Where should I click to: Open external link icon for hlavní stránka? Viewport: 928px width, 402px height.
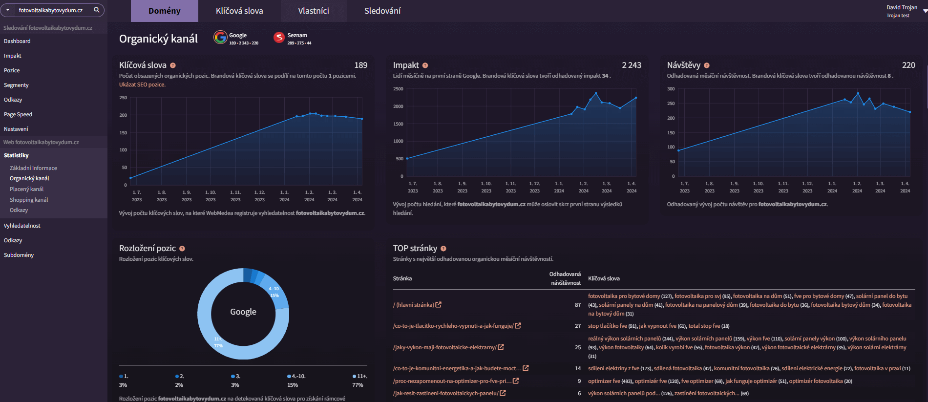tap(439, 305)
